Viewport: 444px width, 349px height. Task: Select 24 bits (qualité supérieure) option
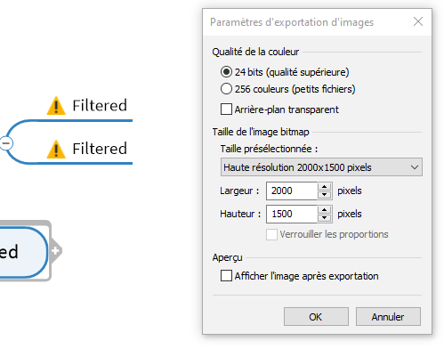(x=226, y=72)
